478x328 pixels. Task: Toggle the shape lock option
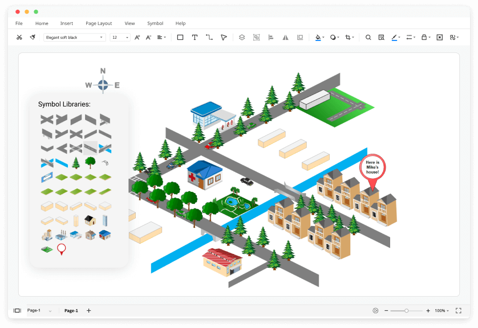click(x=424, y=37)
